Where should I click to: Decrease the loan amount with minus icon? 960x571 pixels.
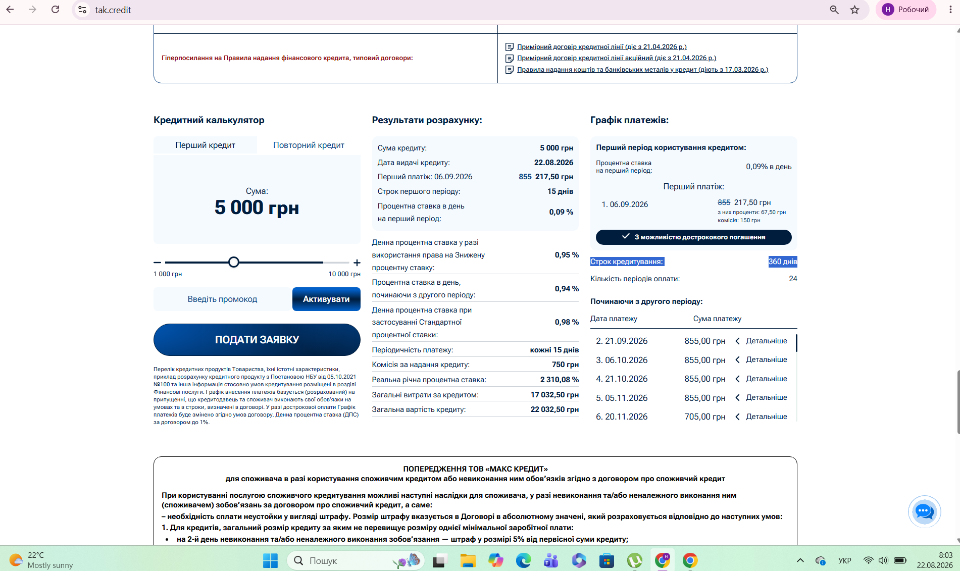[x=157, y=263]
